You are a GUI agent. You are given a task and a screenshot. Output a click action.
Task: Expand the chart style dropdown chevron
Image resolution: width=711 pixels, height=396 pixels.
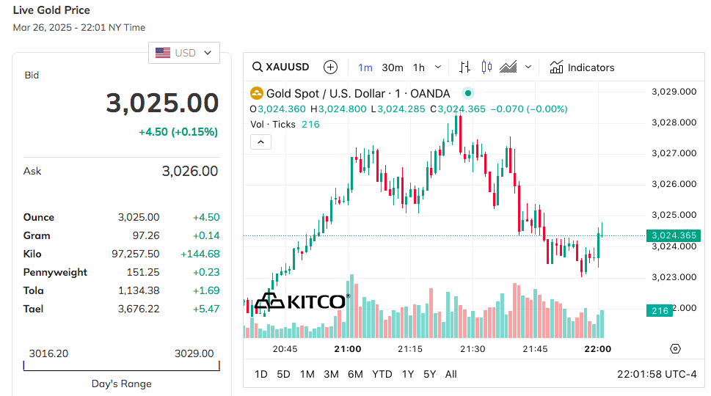pyautogui.click(x=528, y=67)
